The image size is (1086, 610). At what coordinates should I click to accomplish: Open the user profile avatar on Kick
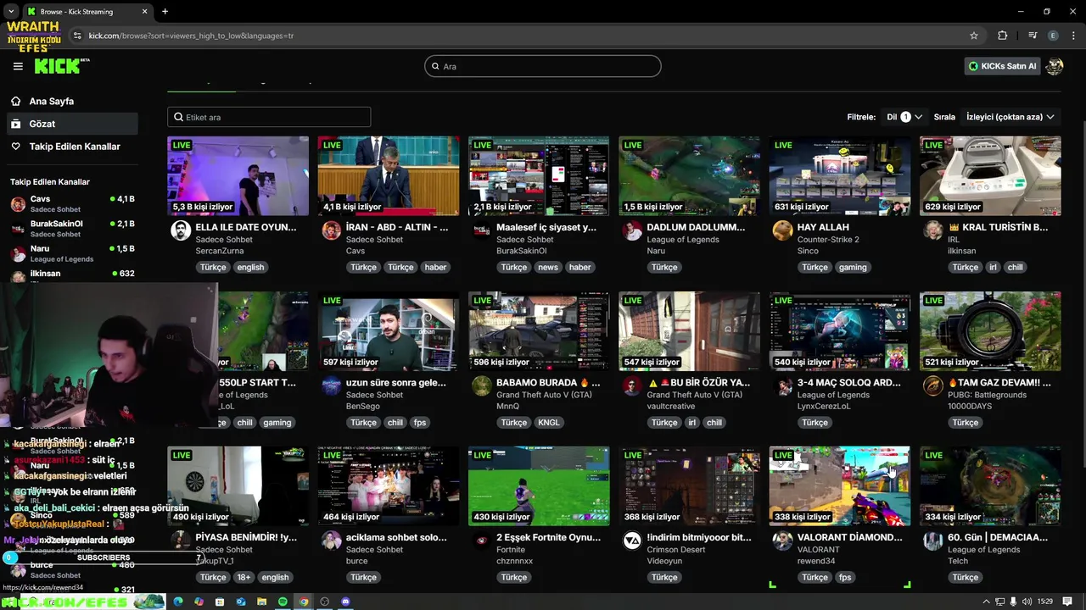(1055, 66)
